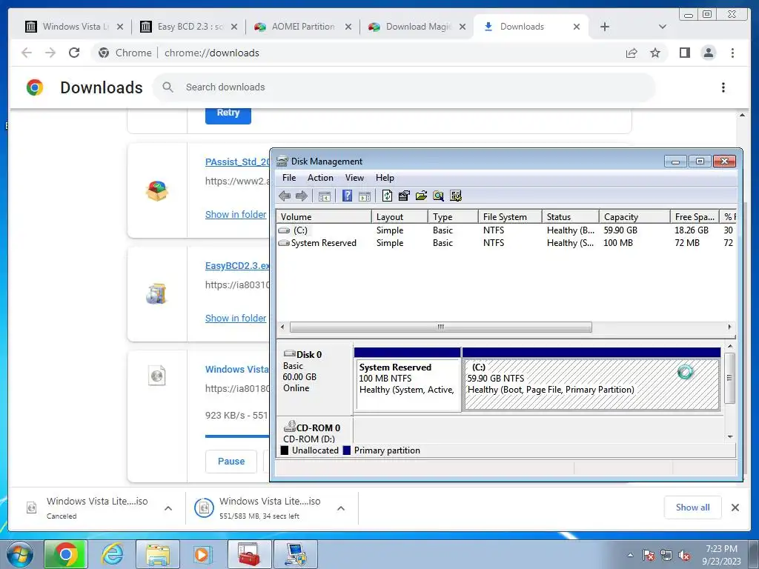Click Chrome's back navigation arrow
759x569 pixels.
[x=27, y=53]
